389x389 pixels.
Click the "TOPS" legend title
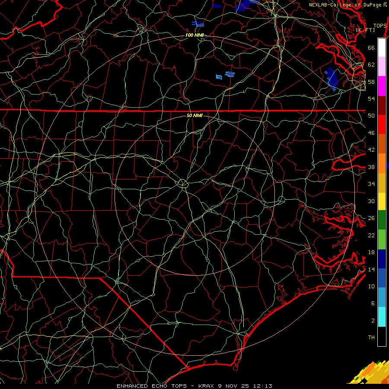[380, 26]
